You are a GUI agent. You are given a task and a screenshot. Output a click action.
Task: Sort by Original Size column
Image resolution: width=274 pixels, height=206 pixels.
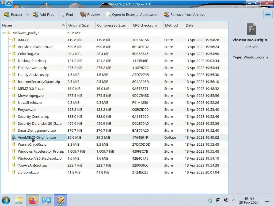81,25
